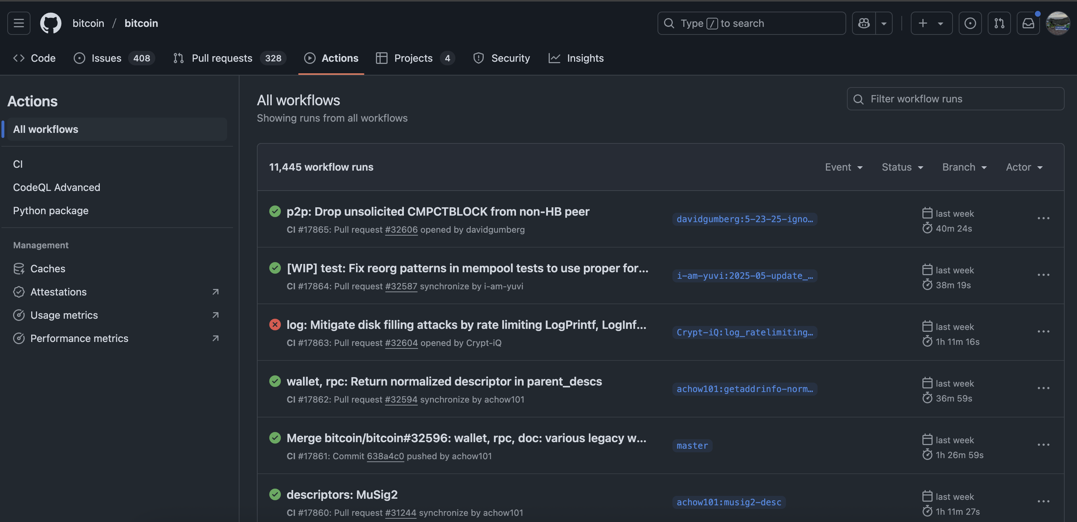The height and width of the screenshot is (522, 1077).
Task: Open pull request #32594 link
Action: point(401,400)
